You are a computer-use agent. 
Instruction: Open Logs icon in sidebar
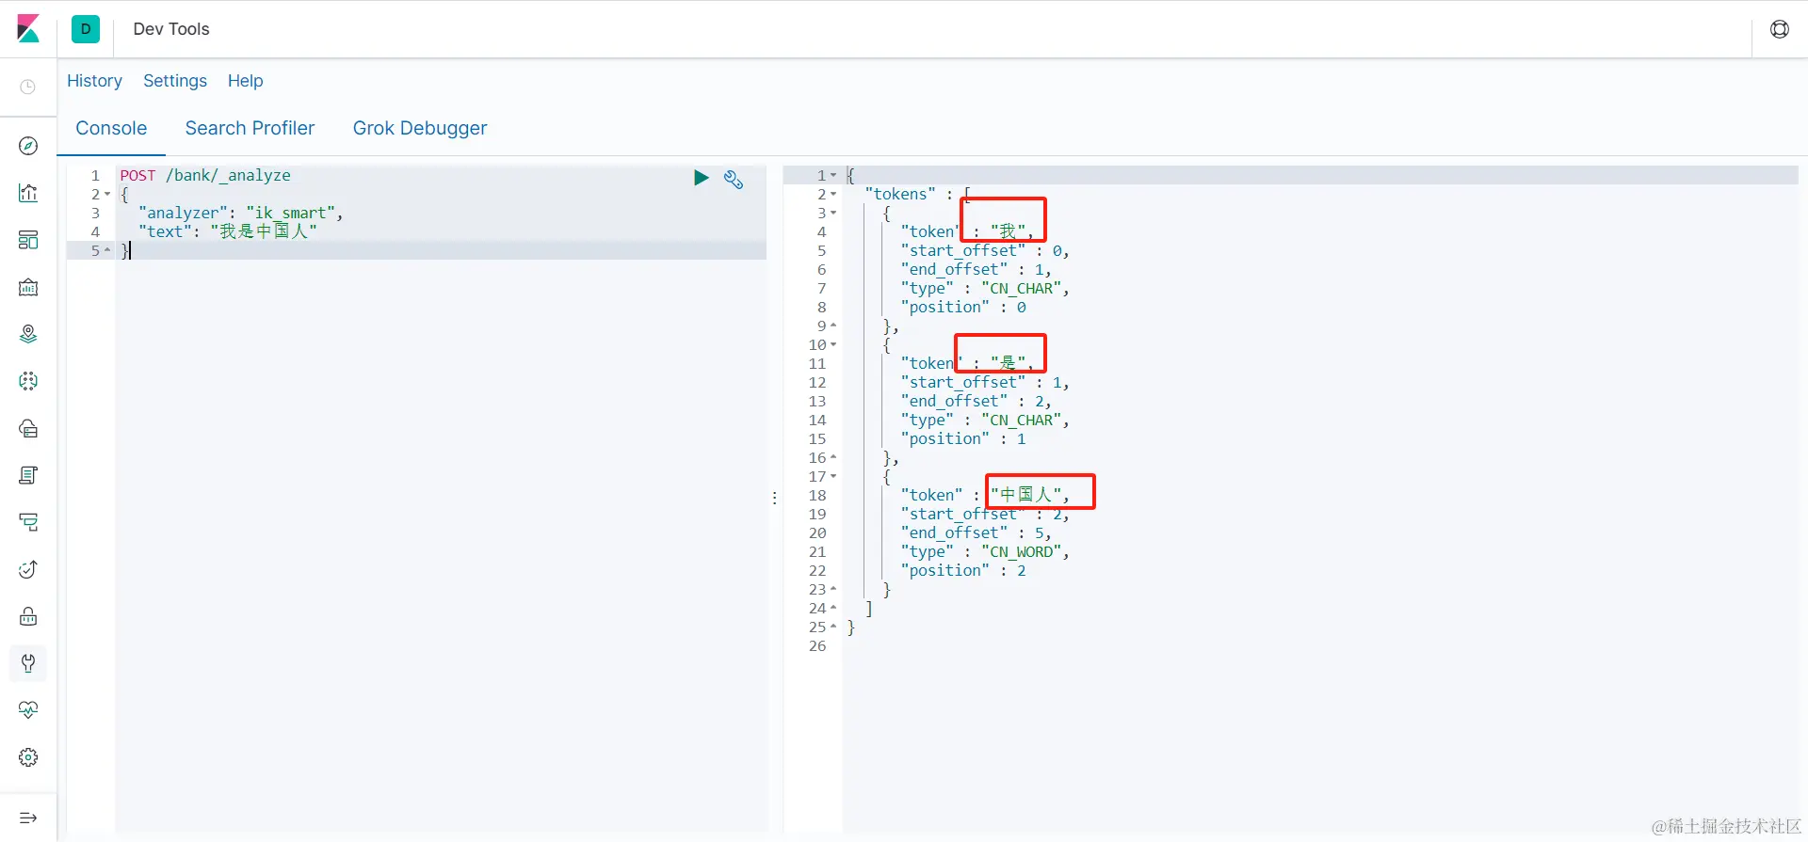(x=28, y=475)
